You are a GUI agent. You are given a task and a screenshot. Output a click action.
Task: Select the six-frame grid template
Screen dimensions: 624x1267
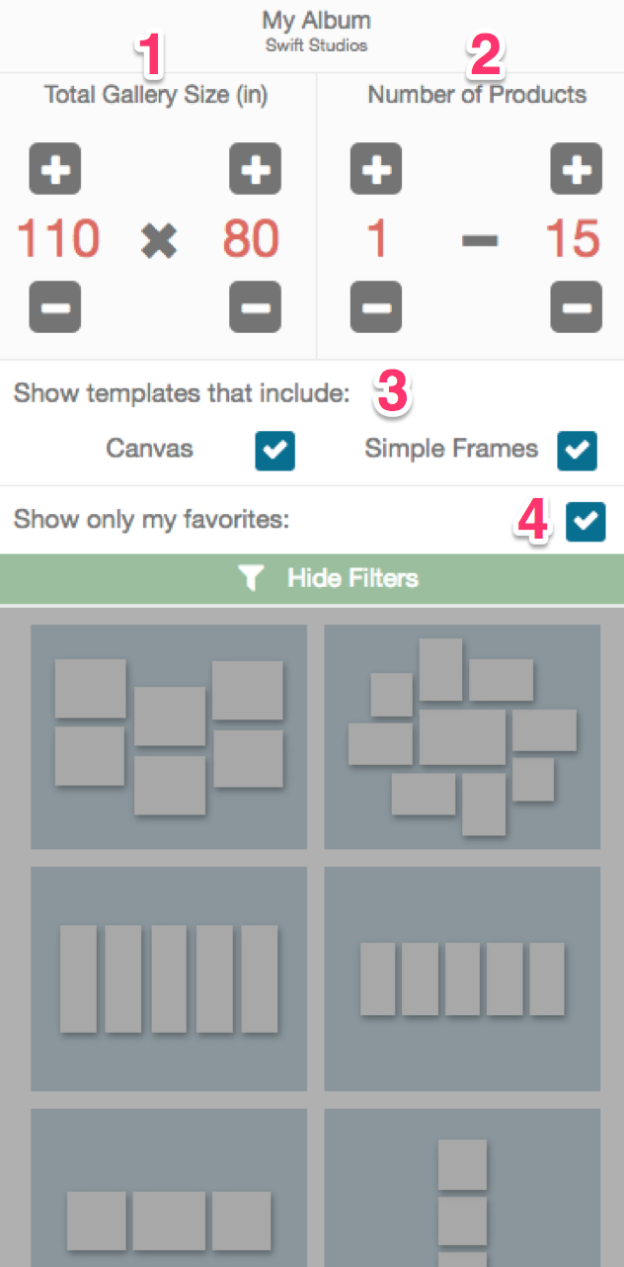pos(169,736)
